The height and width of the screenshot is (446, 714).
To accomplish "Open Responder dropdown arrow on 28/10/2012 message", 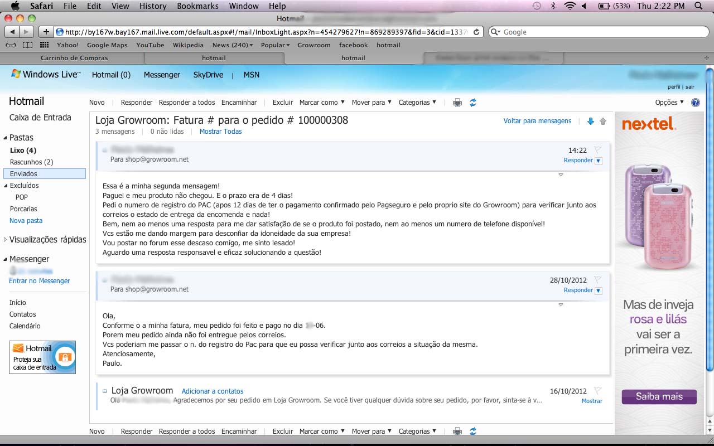I will [599, 290].
